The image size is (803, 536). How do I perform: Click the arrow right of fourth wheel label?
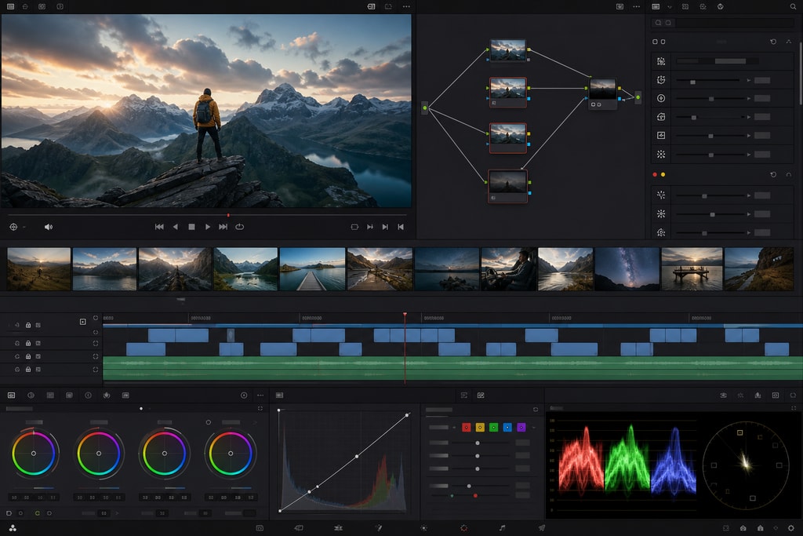click(255, 422)
